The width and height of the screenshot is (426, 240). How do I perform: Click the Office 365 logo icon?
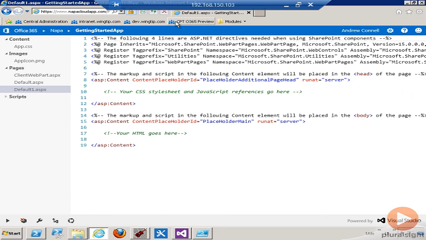[6, 30]
